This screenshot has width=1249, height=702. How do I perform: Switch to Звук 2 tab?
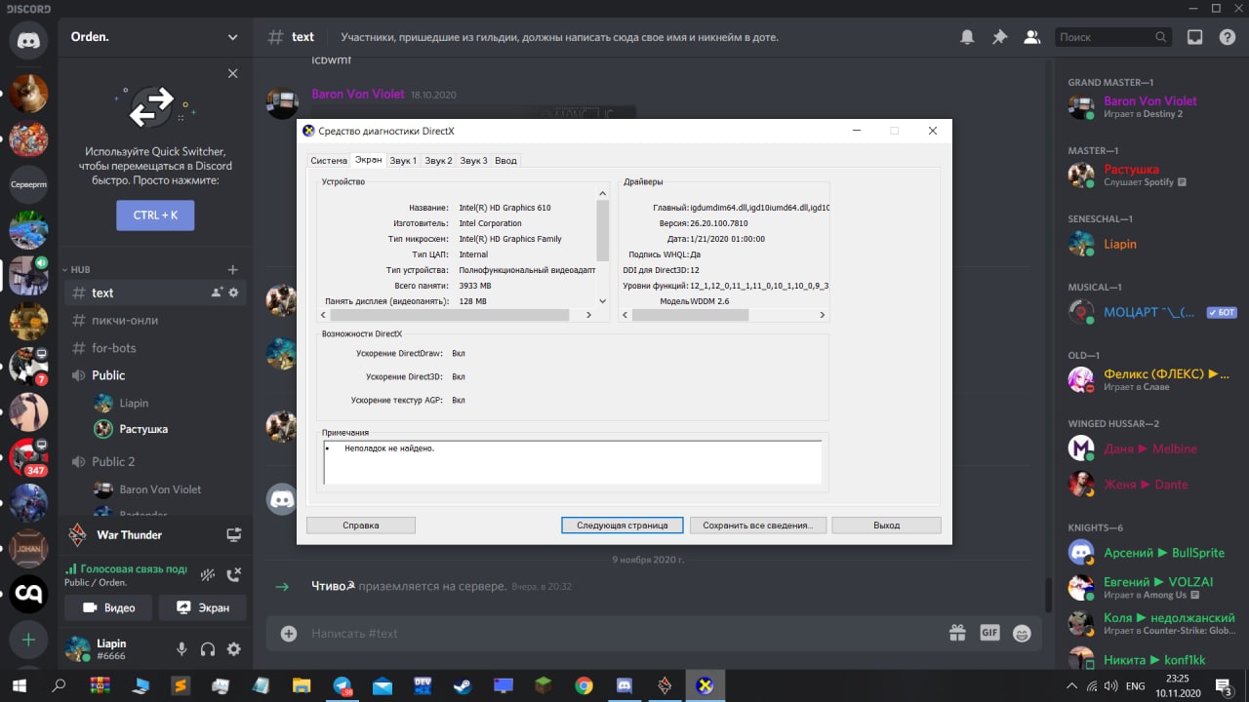click(x=438, y=160)
